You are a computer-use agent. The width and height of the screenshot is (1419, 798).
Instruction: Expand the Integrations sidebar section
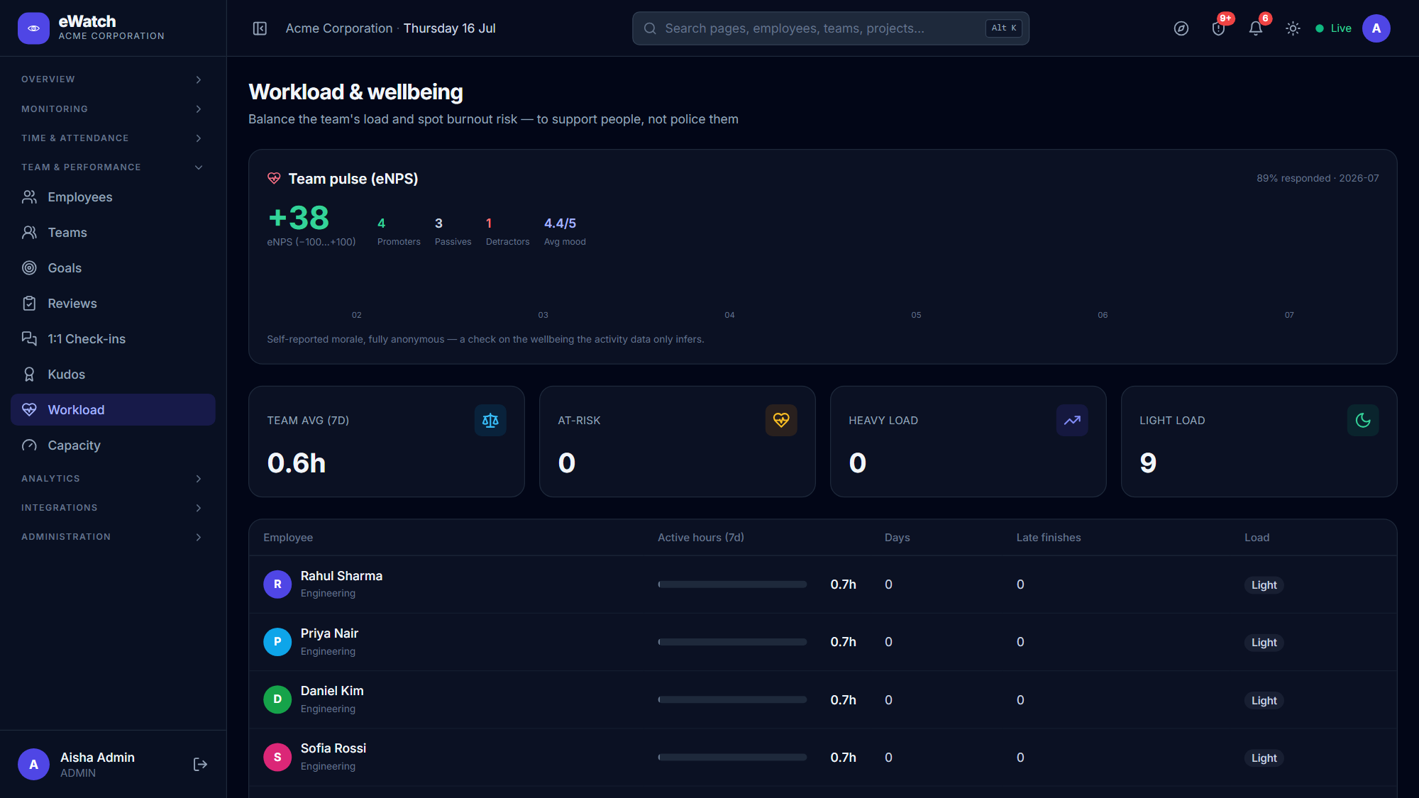tap(113, 508)
